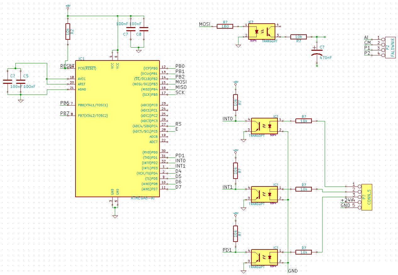Image resolution: width=398 pixels, height=275 pixels.
Task: Select the PB0 net label
Action: pyautogui.click(x=180, y=66)
